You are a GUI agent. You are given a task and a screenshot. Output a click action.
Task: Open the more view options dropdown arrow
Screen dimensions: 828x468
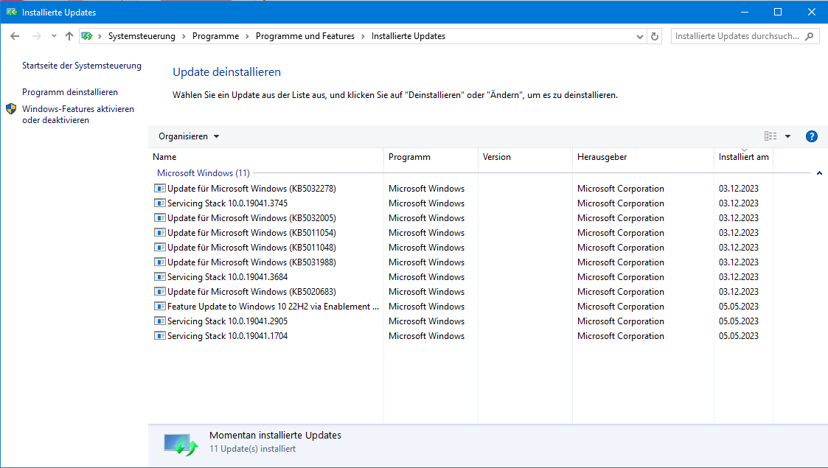(x=788, y=136)
